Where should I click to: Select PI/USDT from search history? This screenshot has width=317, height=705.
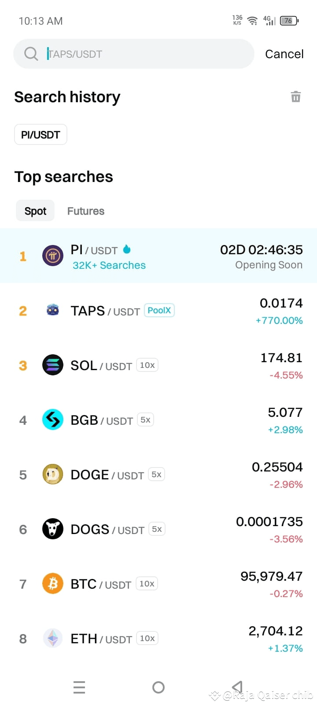point(41,134)
